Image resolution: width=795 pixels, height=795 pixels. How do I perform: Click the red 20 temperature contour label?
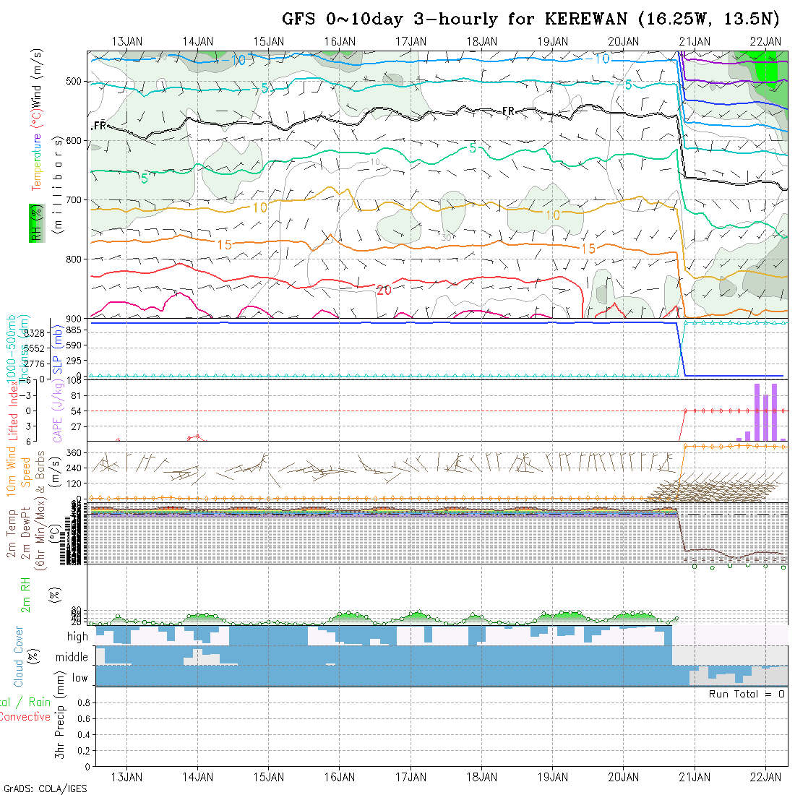(x=384, y=290)
